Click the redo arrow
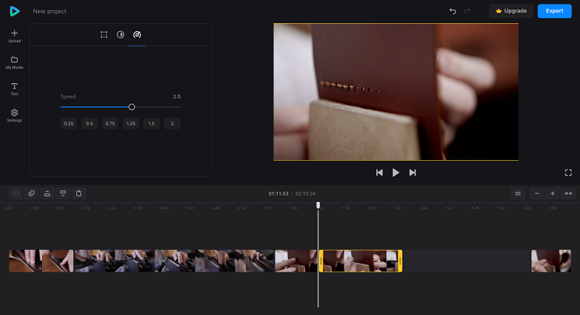Image resolution: width=580 pixels, height=315 pixels. coord(467,11)
